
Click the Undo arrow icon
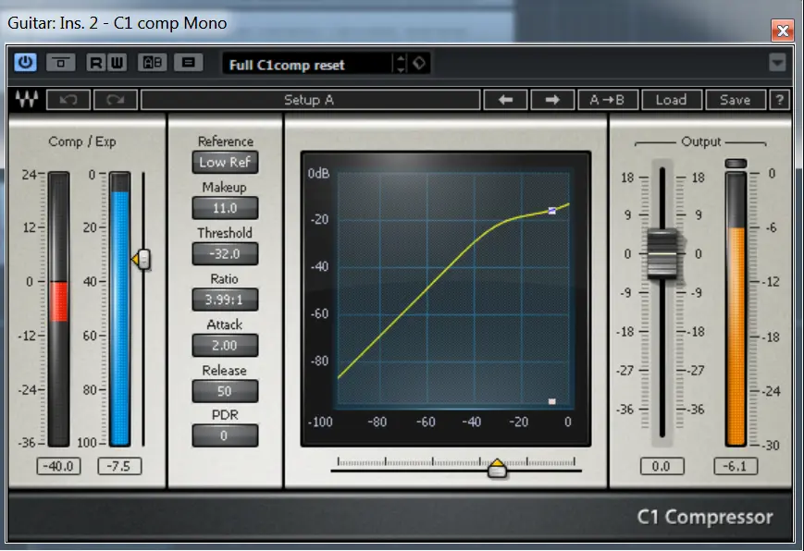pyautogui.click(x=68, y=100)
